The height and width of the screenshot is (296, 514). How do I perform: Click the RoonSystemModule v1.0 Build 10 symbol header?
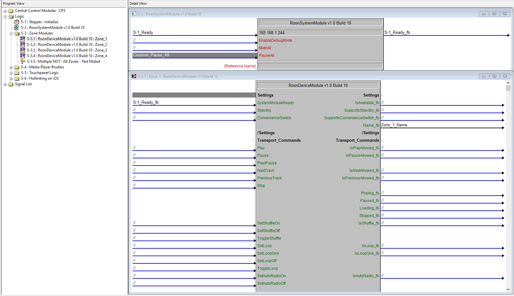[320, 23]
